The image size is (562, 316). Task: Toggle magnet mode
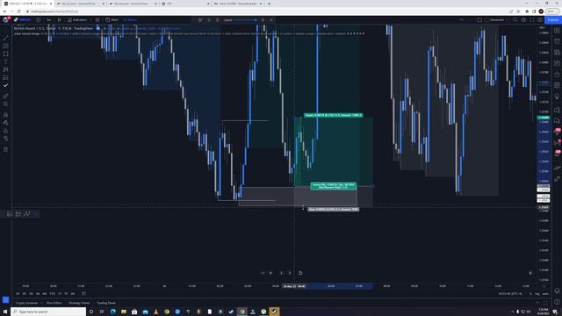5,115
